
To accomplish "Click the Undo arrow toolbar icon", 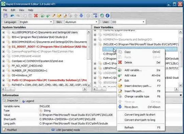I will tap(12, 16).
